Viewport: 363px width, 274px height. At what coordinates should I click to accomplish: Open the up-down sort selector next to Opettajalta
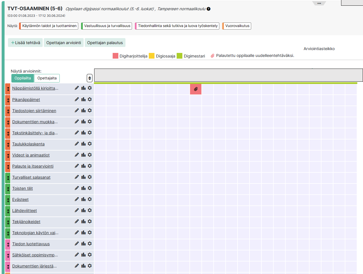pyautogui.click(x=90, y=78)
